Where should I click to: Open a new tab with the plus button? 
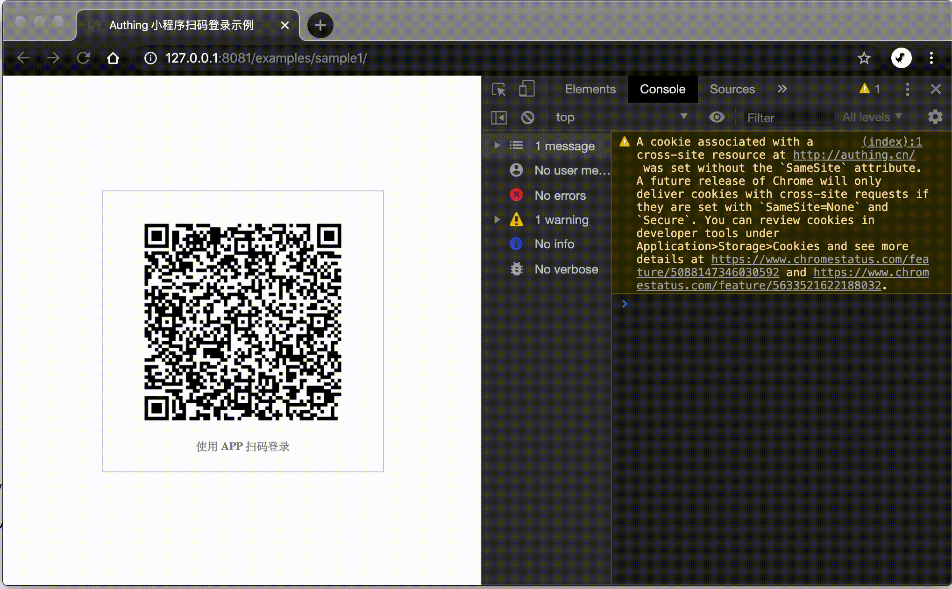[x=320, y=25]
